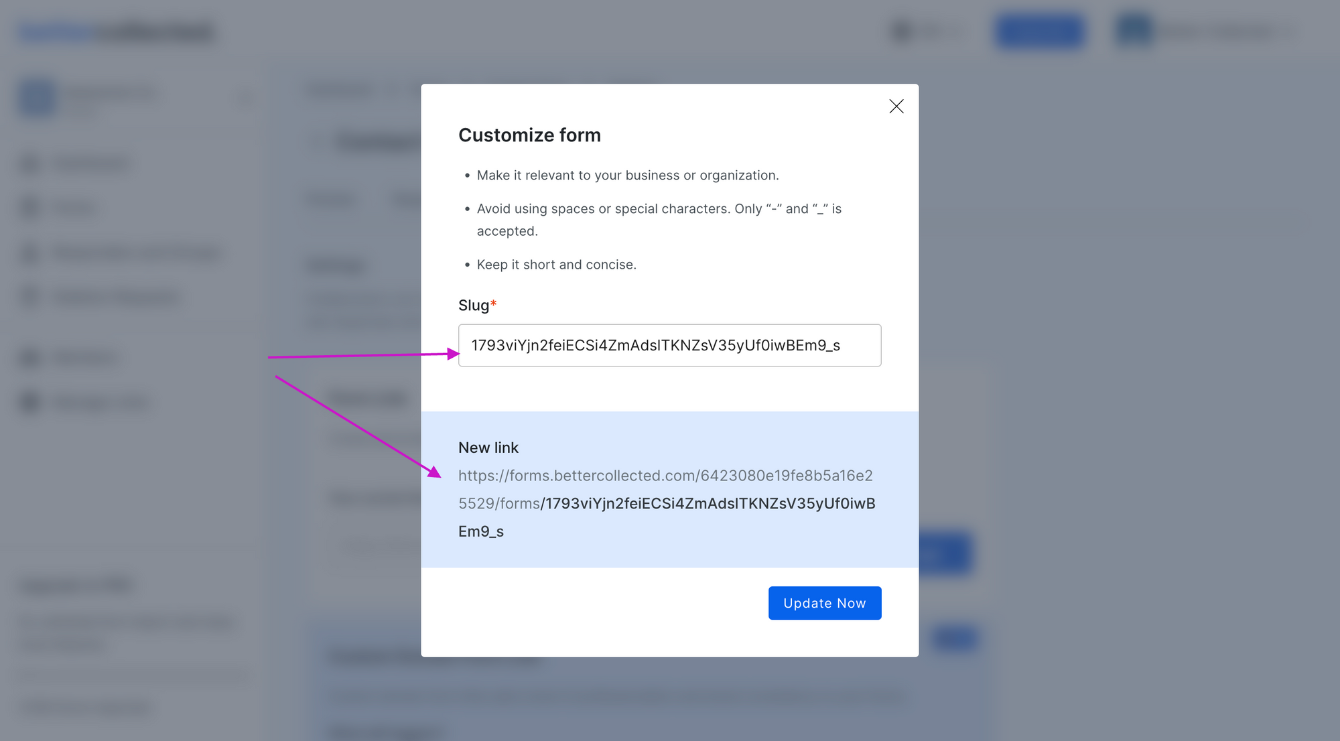Switch to the second tab under the form title
The width and height of the screenshot is (1340, 741).
click(407, 199)
